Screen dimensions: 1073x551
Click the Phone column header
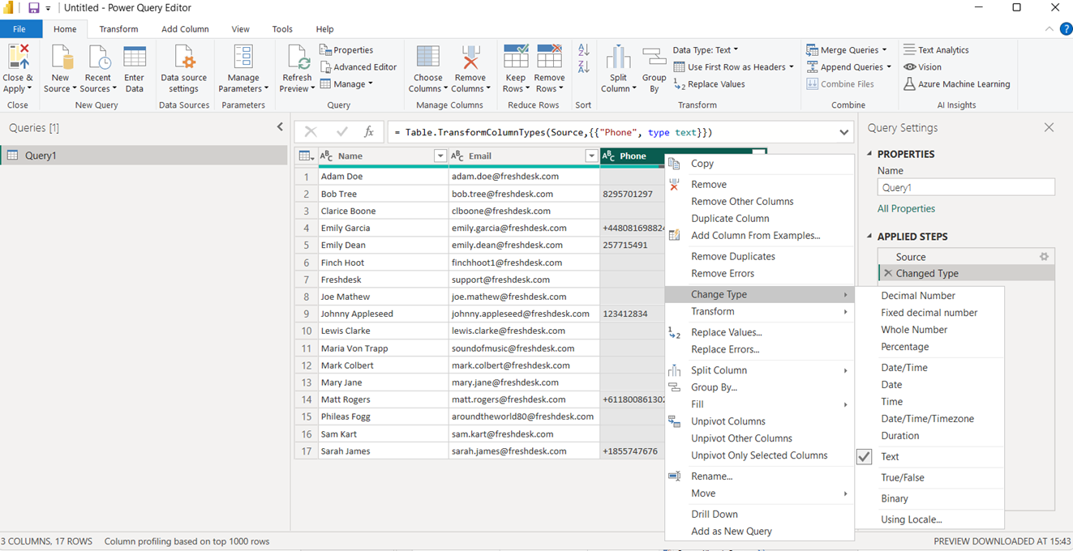633,156
